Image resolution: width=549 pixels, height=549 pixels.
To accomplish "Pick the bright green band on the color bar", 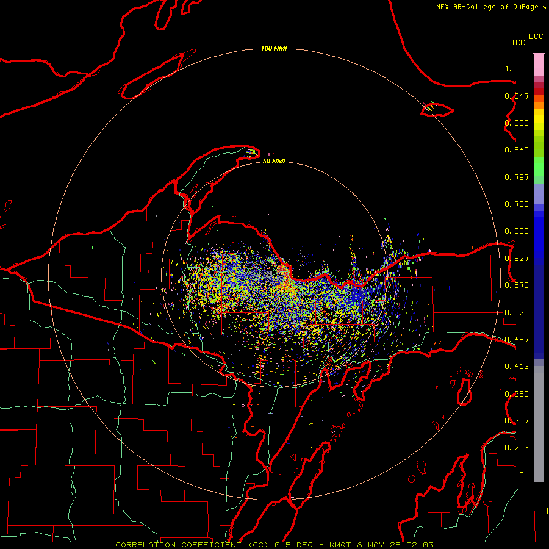I will click(539, 167).
